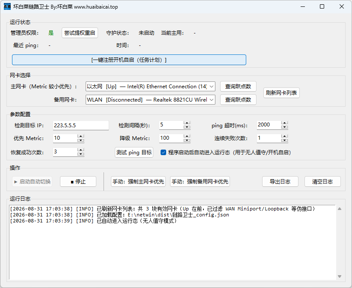352x288 pixels.
Task: Open the 备用网卡 adapter dropdown
Action: 150,100
